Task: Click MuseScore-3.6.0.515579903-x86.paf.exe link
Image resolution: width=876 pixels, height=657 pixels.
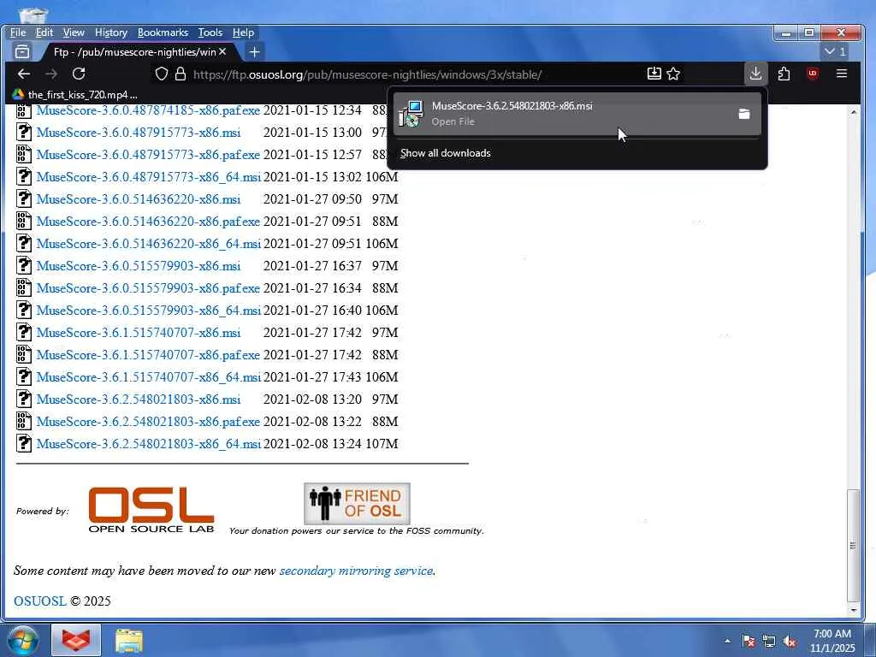Action: pyautogui.click(x=148, y=287)
